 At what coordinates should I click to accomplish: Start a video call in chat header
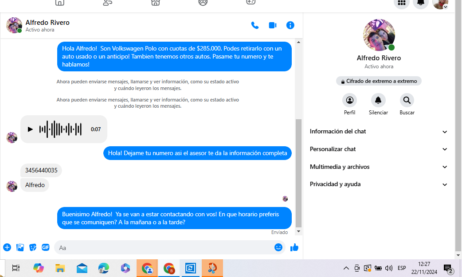(273, 25)
